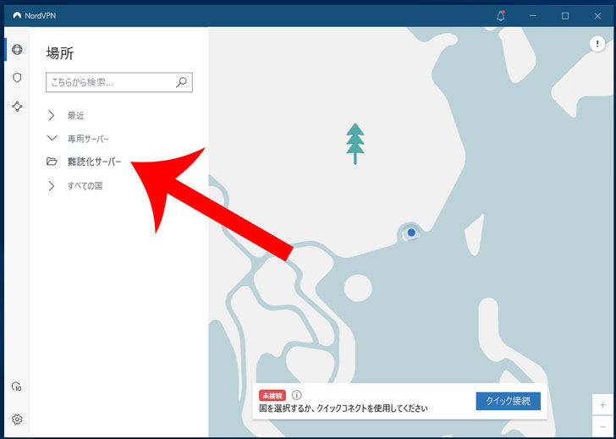Click the blue location dot on map
The image size is (616, 439).
pos(411,232)
